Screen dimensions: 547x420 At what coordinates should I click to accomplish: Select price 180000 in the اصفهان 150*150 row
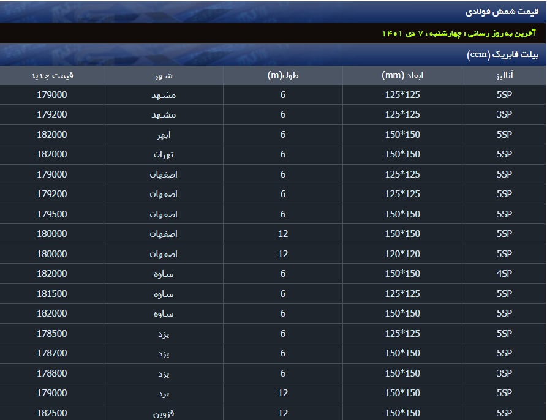52,233
